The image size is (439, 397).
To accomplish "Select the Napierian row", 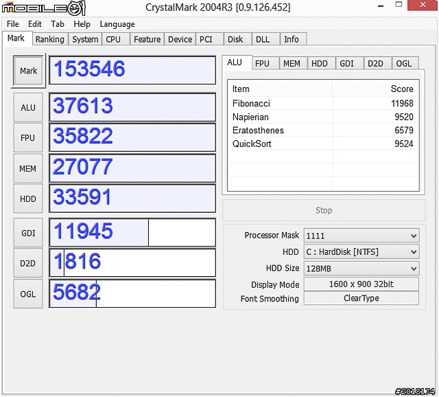I will click(x=323, y=117).
